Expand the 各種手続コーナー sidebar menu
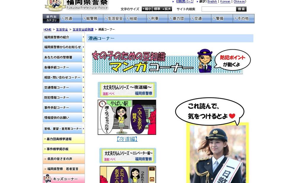 pos(64,67)
